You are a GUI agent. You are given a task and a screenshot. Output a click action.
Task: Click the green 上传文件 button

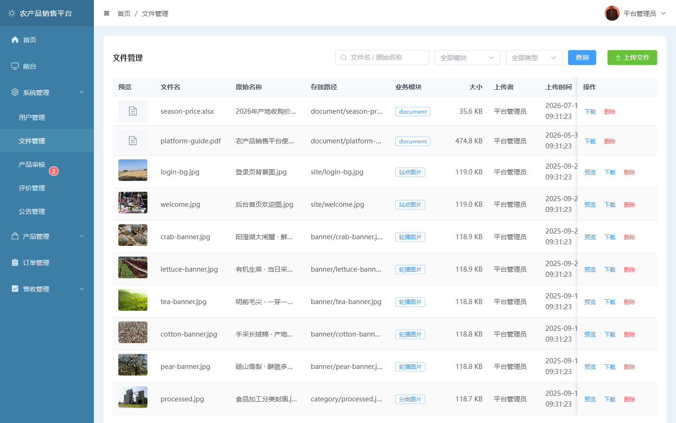632,58
